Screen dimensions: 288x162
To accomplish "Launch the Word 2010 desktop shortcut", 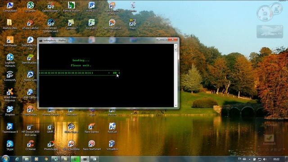I will pyautogui.click(x=92, y=7).
